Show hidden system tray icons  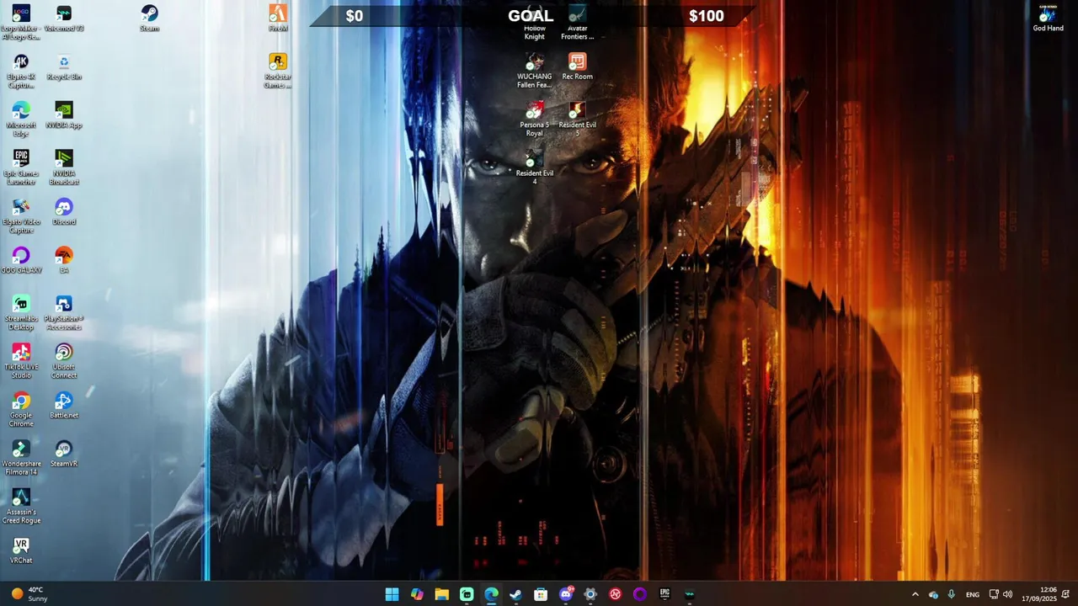pyautogui.click(x=915, y=594)
